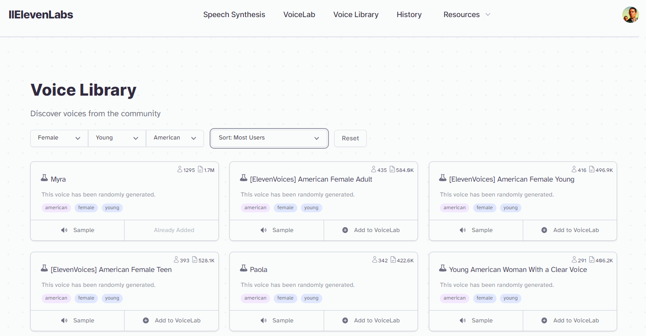The width and height of the screenshot is (646, 336).
Task: Go to Speech Synthesis page
Action: pyautogui.click(x=234, y=14)
